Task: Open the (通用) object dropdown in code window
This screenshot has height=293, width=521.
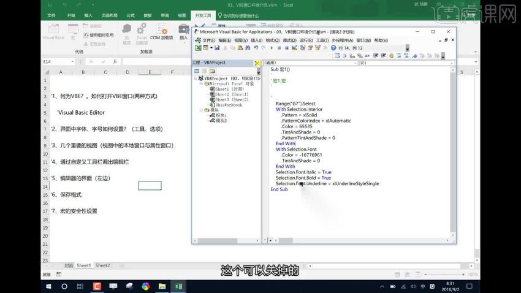Action: [355, 63]
